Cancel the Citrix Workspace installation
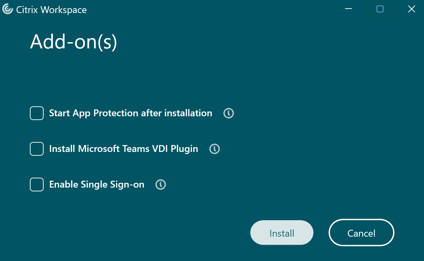424x261 pixels. click(361, 233)
